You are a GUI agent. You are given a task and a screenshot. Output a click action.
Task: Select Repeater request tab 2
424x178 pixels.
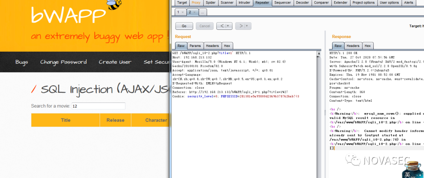[x=190, y=12]
